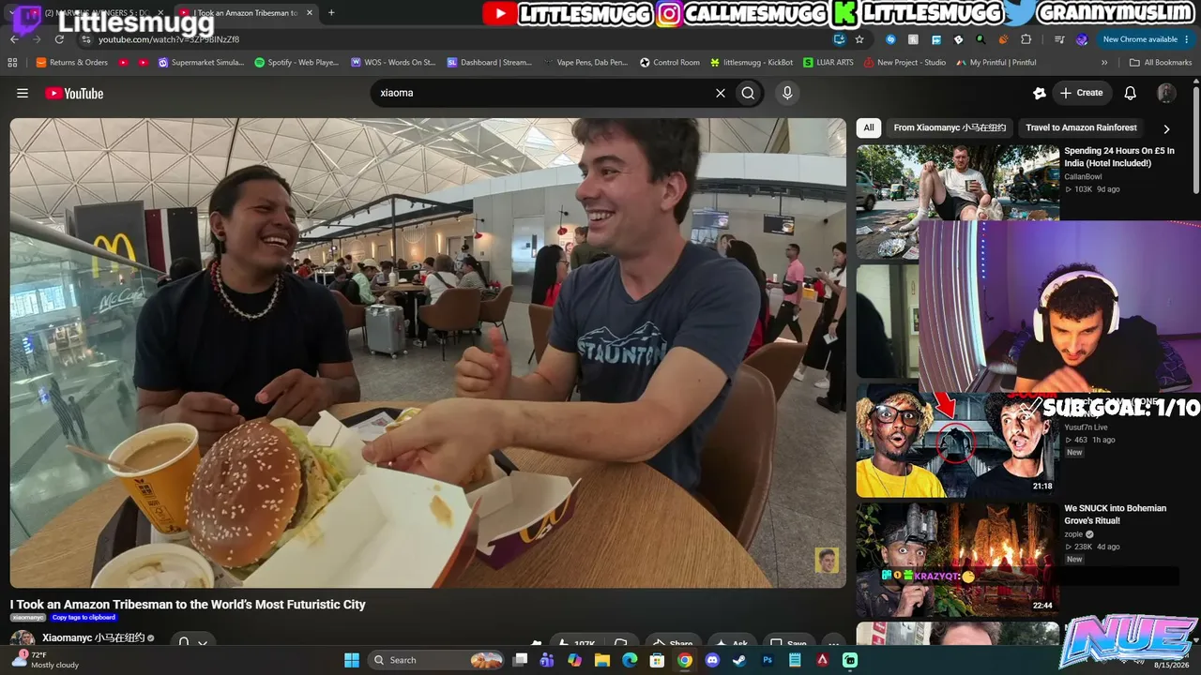Screen dimensions: 1201x675
Task: Open the LUAR ARTS bookmark
Action: coord(829,63)
